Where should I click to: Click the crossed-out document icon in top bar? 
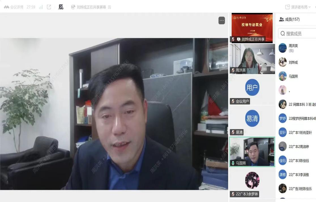(x=61, y=7)
